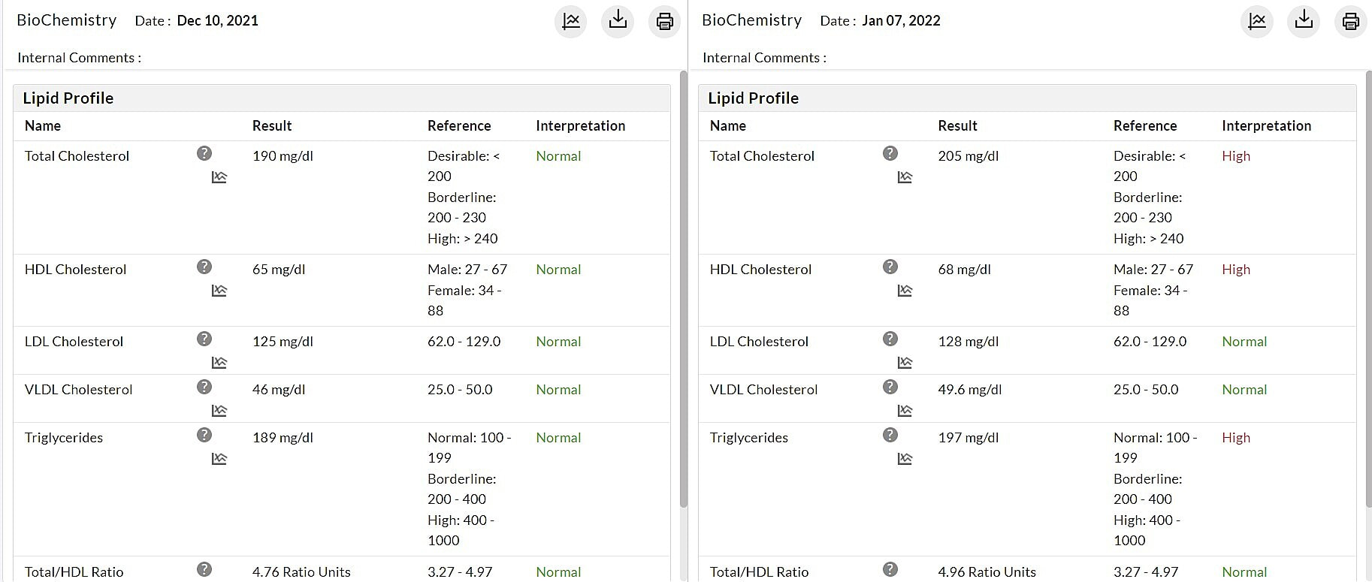Click the help icon beside Total/HDL Ratio in Dec report
This screenshot has height=582, width=1372.
point(204,569)
